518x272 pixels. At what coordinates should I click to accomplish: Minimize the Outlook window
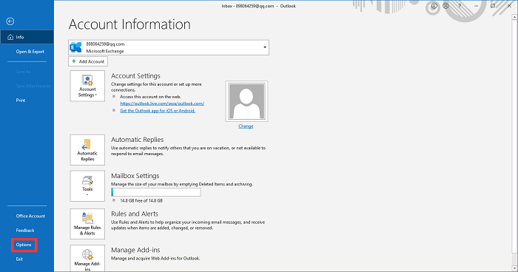476,6
